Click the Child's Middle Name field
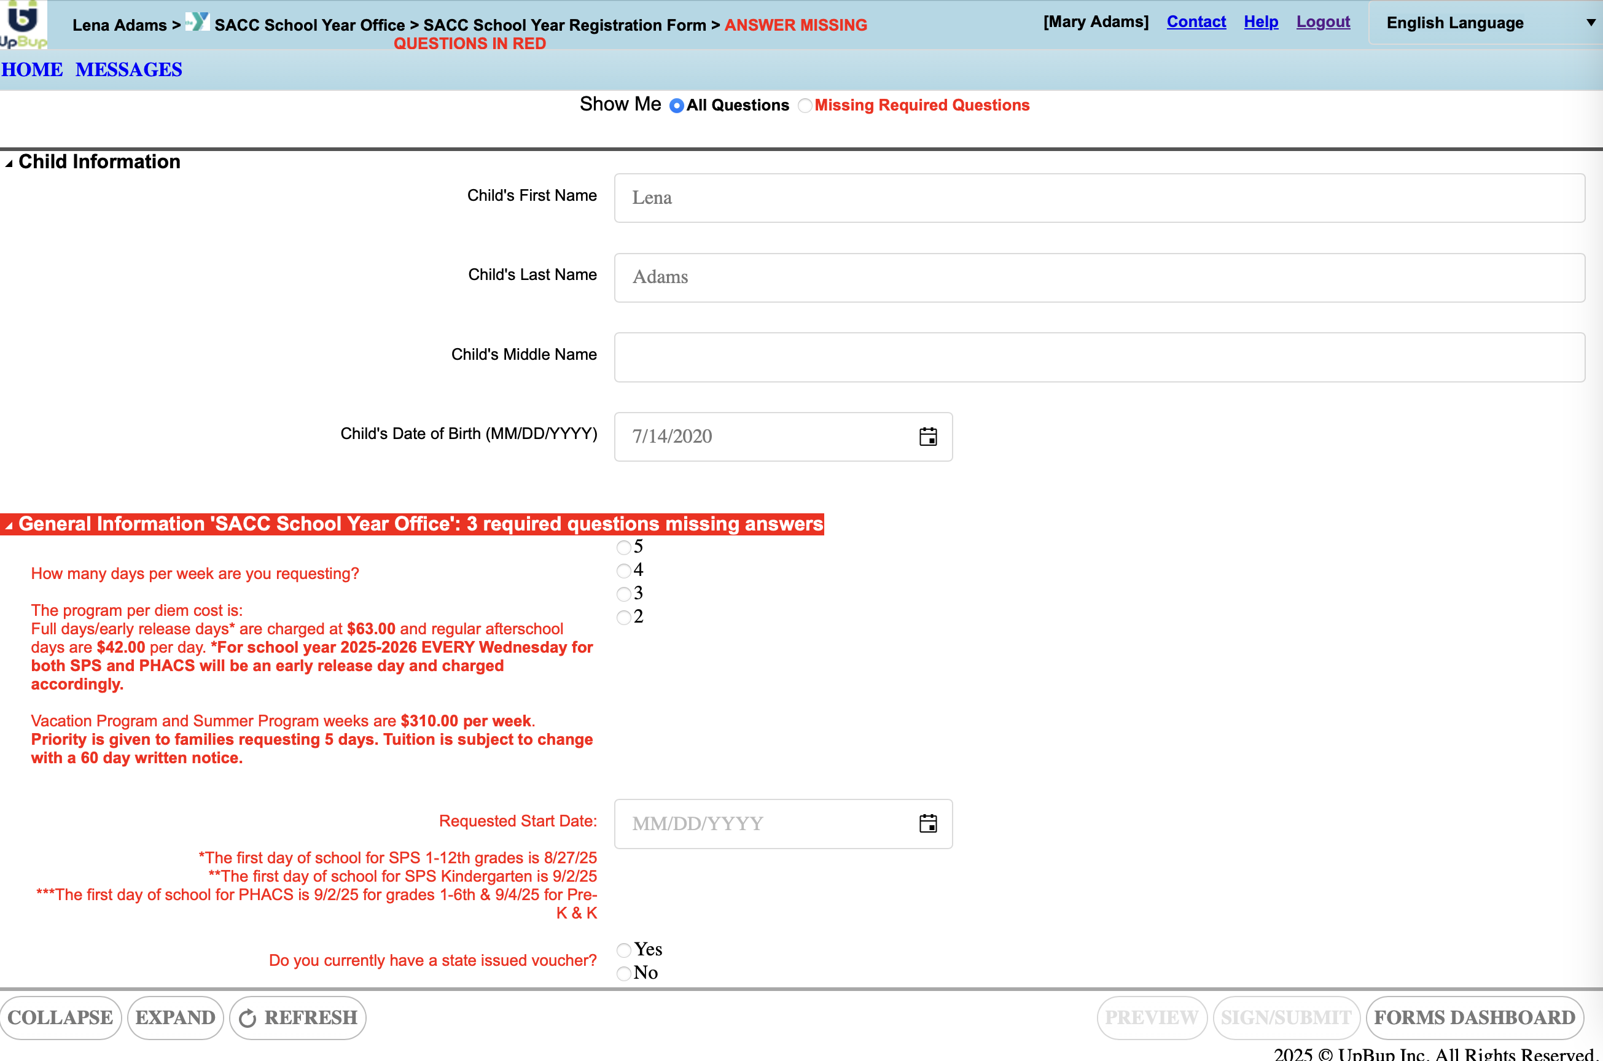Viewport: 1603px width, 1061px height. point(1099,357)
